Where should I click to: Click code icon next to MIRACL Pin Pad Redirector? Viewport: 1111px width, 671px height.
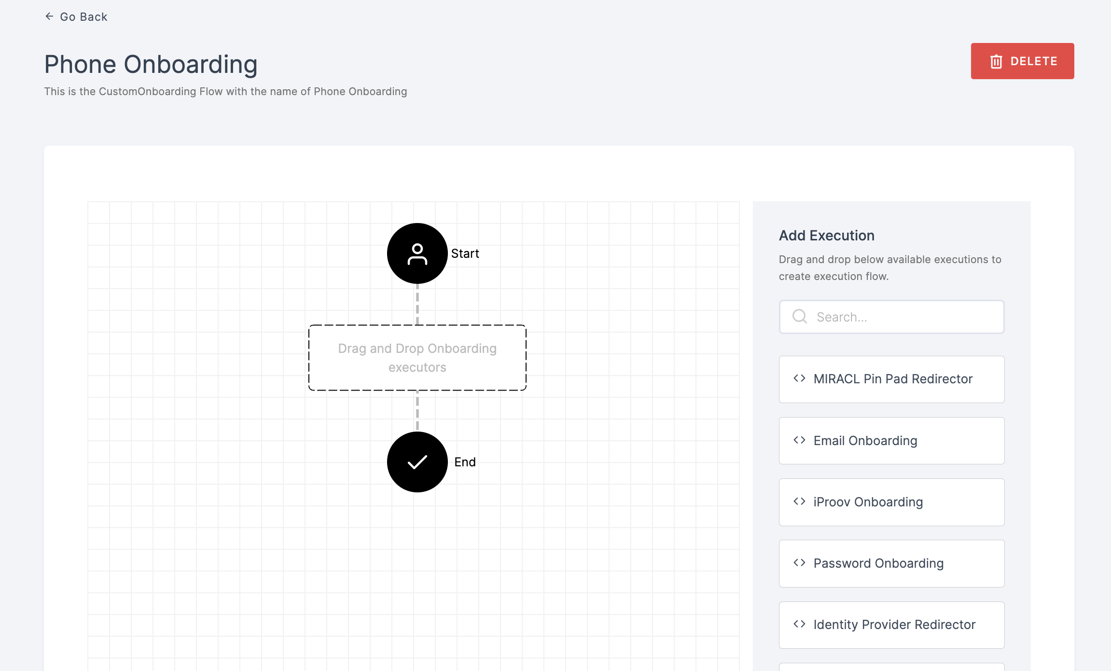point(800,378)
